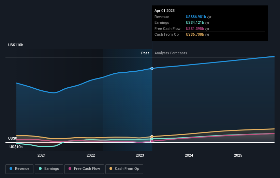
Task: Click the Revenue row label in tooltip
Action: coord(162,17)
